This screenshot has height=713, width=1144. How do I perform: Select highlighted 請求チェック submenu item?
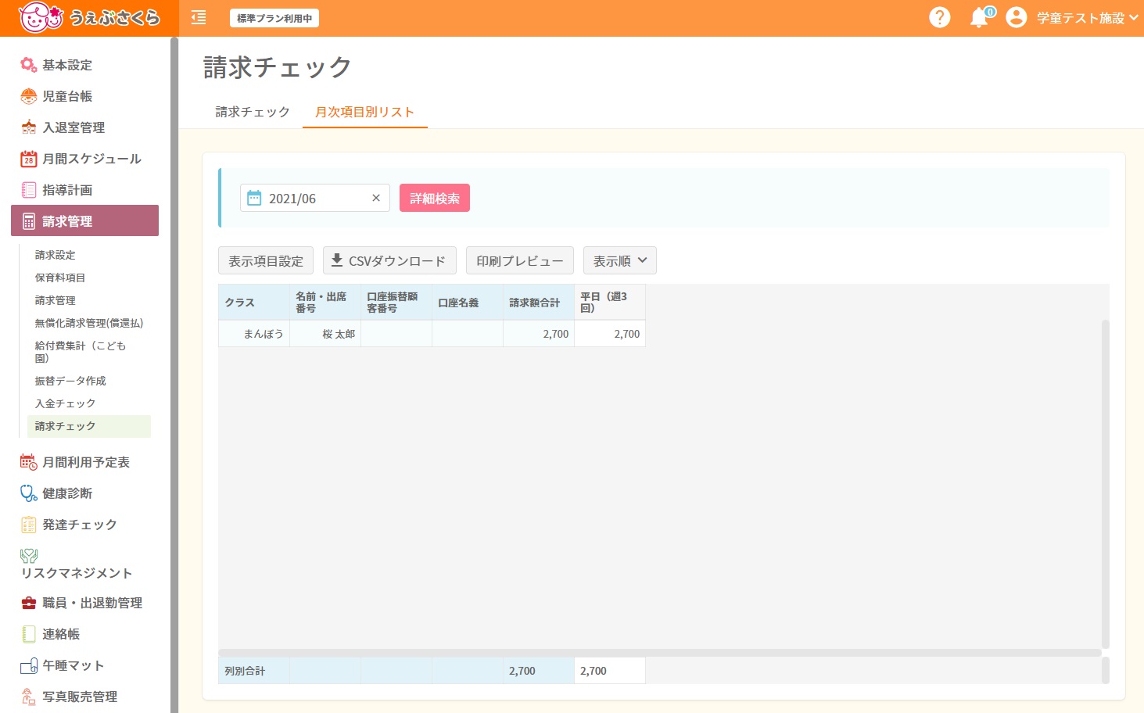tap(89, 426)
